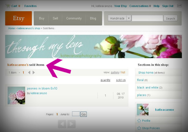
Task: Click the large previous-page arrow button at bottom
Action: [62, 124]
